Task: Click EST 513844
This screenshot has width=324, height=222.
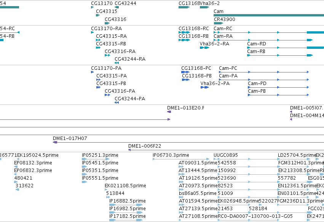Action: click(x=115, y=193)
